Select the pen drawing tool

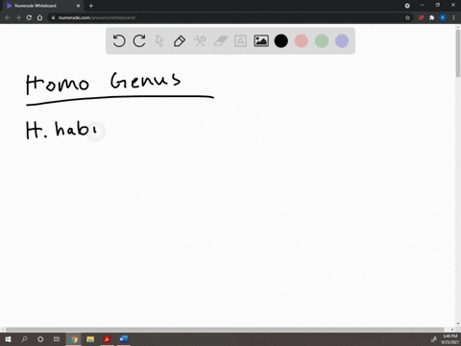coord(180,41)
